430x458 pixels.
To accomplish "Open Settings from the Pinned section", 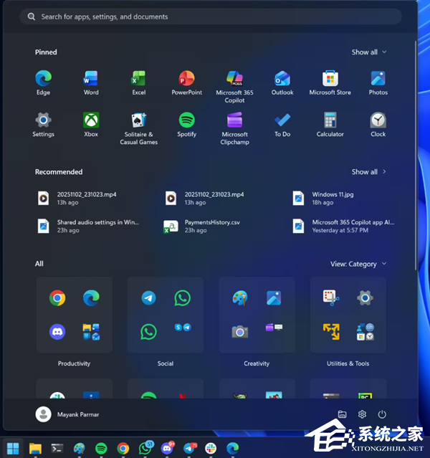I will click(43, 125).
